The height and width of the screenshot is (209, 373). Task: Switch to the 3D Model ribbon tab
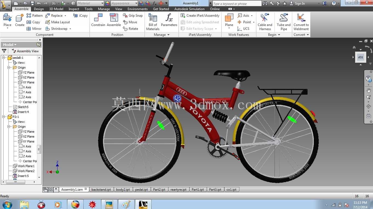point(56,9)
